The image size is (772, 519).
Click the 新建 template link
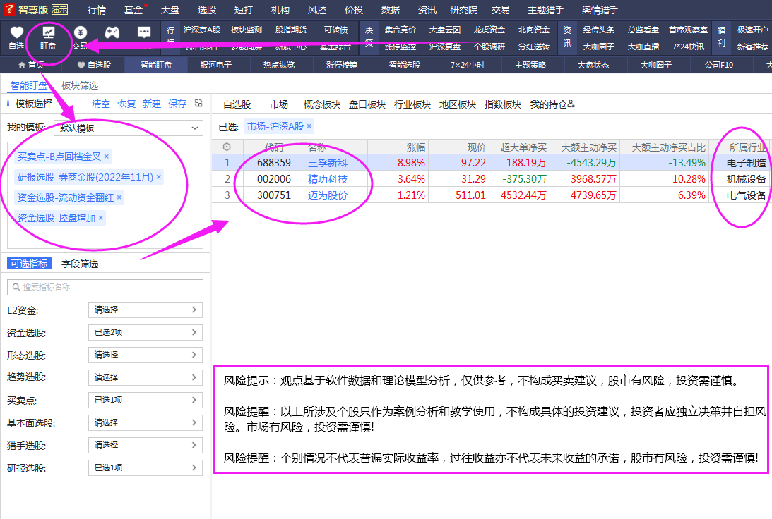click(x=152, y=104)
